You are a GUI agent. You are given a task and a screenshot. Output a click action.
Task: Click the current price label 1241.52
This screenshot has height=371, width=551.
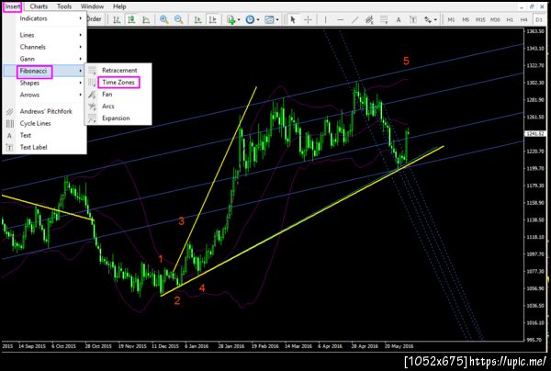pos(534,134)
